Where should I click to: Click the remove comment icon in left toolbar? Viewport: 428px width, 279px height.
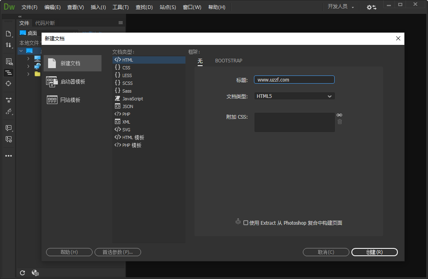click(x=9, y=139)
